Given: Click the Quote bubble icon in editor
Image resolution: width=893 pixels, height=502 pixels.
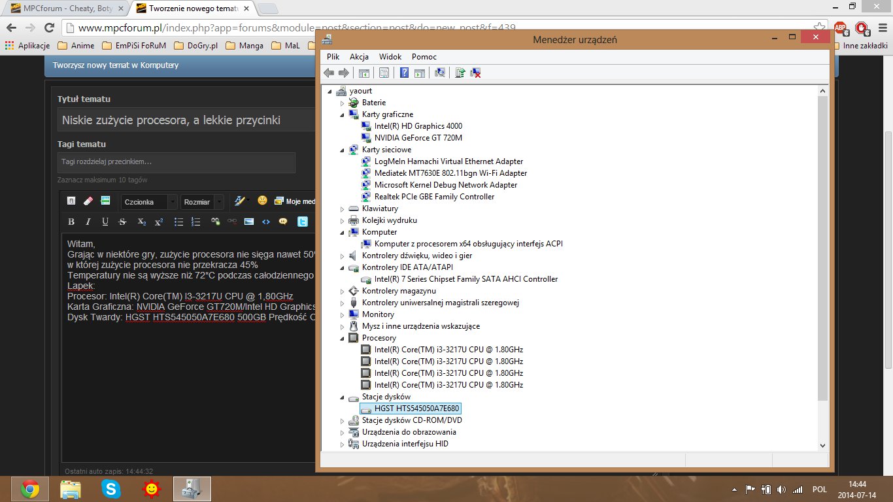Looking at the screenshot, I should [283, 222].
